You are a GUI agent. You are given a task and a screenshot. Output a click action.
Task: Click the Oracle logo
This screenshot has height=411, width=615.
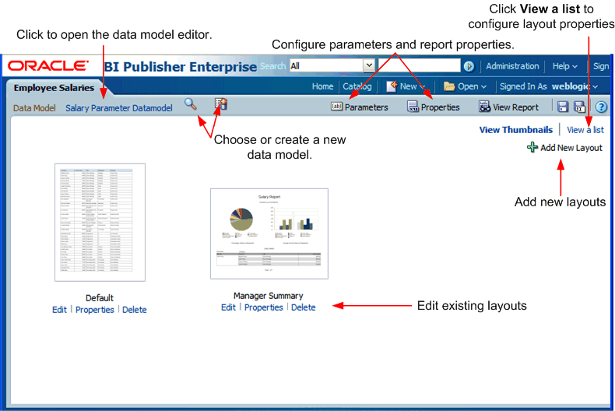47,66
